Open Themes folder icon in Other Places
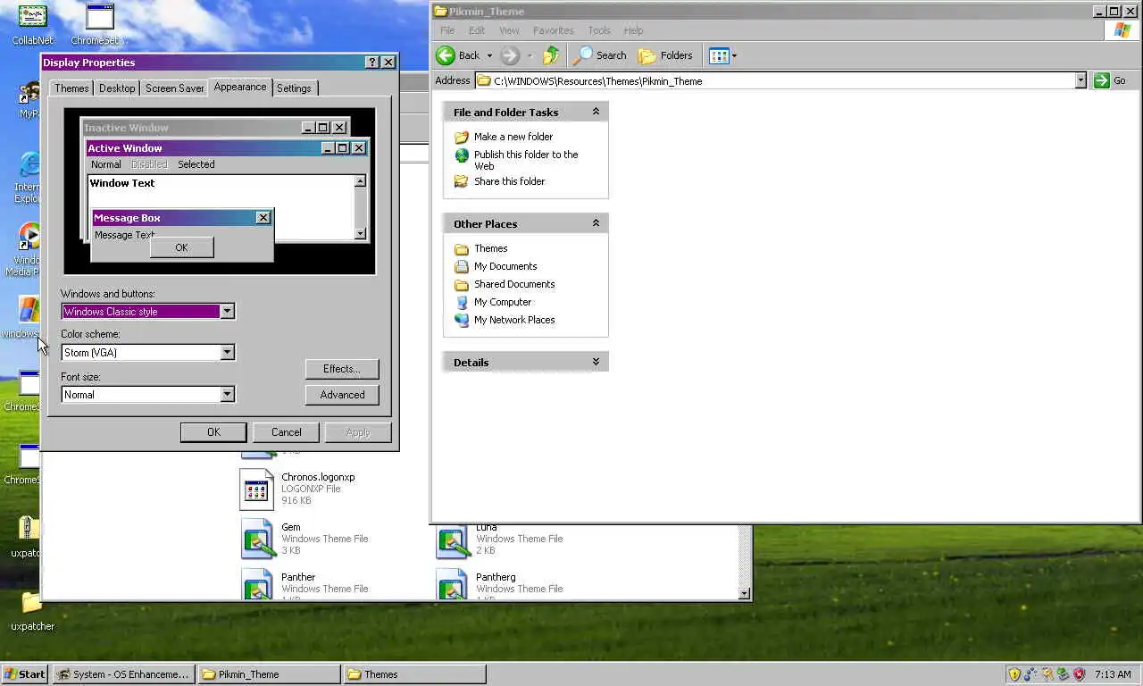1143x686 pixels. (x=462, y=248)
